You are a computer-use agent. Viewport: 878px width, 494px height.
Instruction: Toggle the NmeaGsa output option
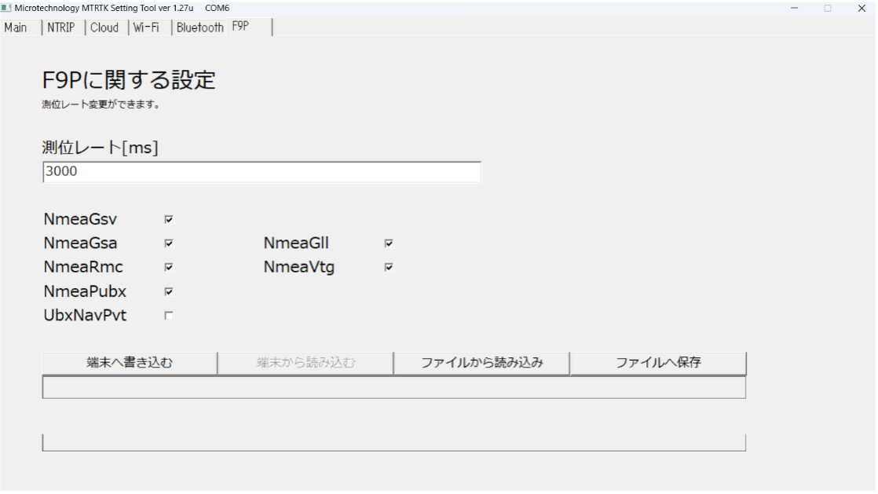click(167, 243)
